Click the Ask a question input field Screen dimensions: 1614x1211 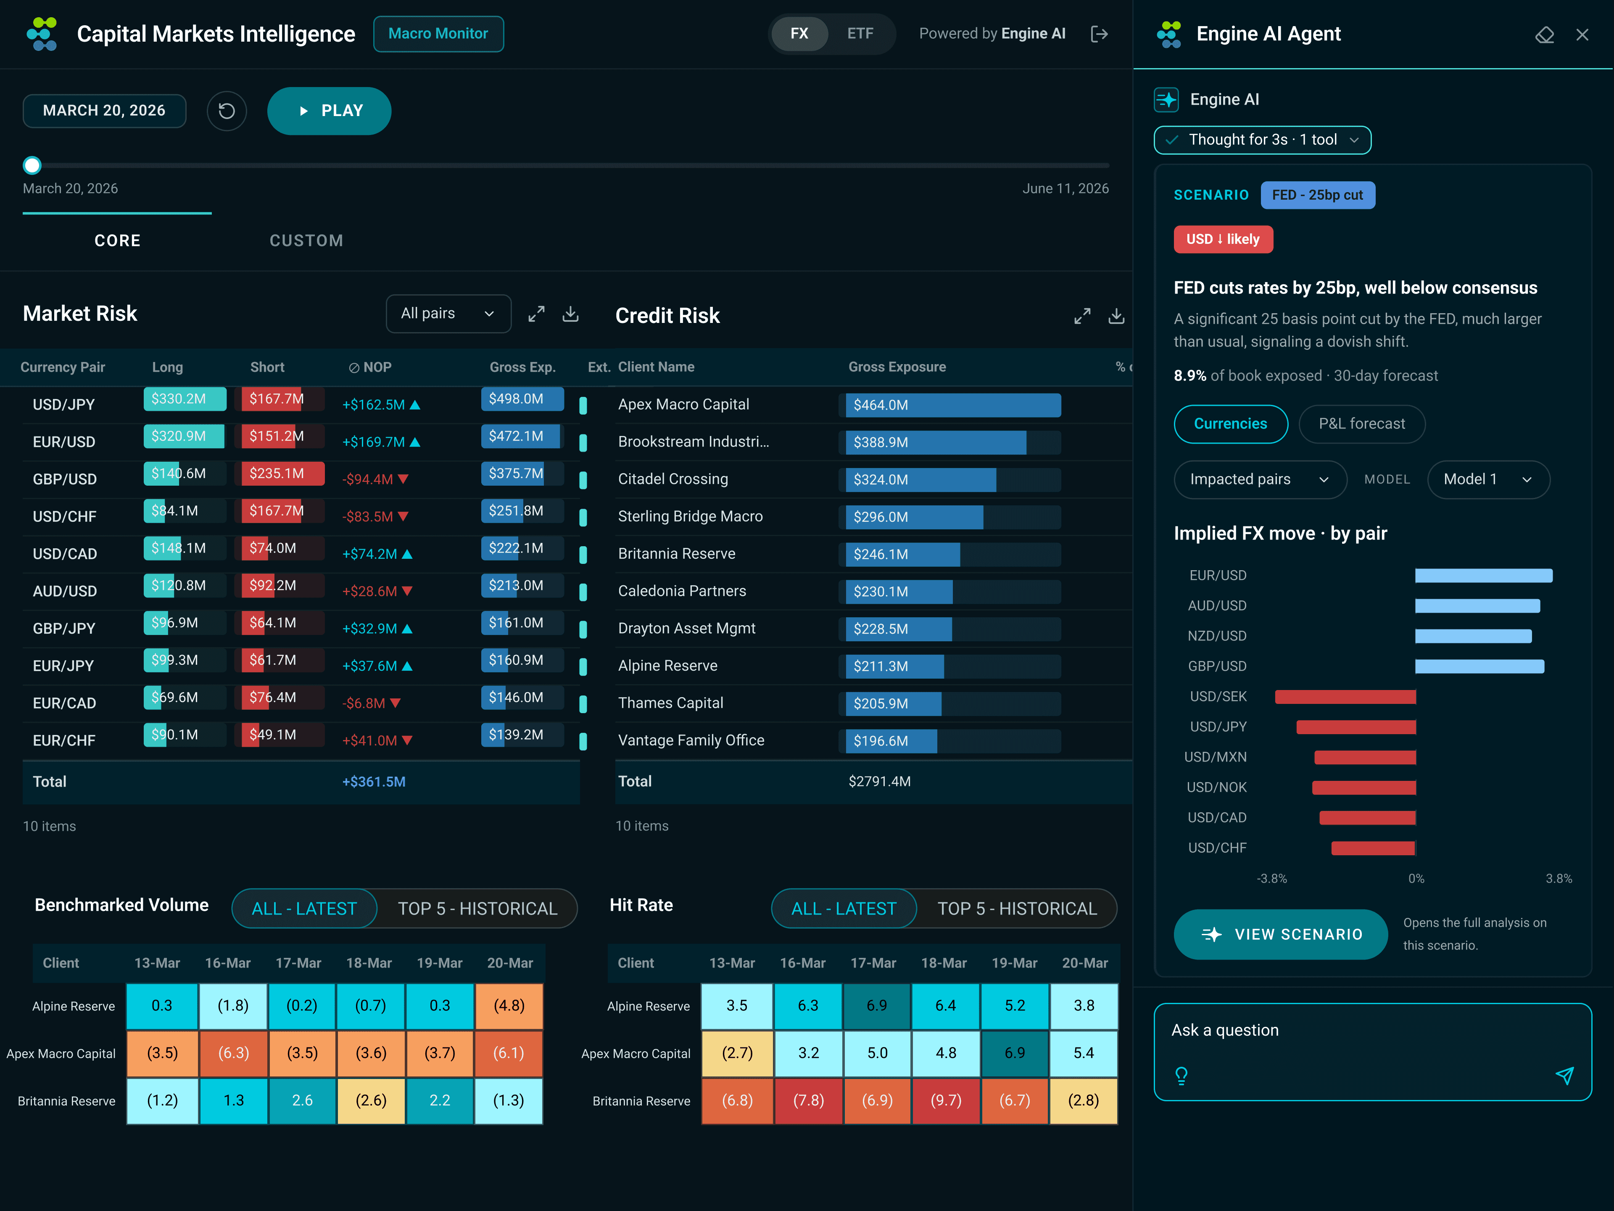1372,1052
